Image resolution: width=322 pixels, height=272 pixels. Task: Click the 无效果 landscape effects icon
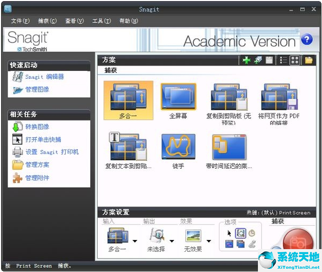pos(193,236)
